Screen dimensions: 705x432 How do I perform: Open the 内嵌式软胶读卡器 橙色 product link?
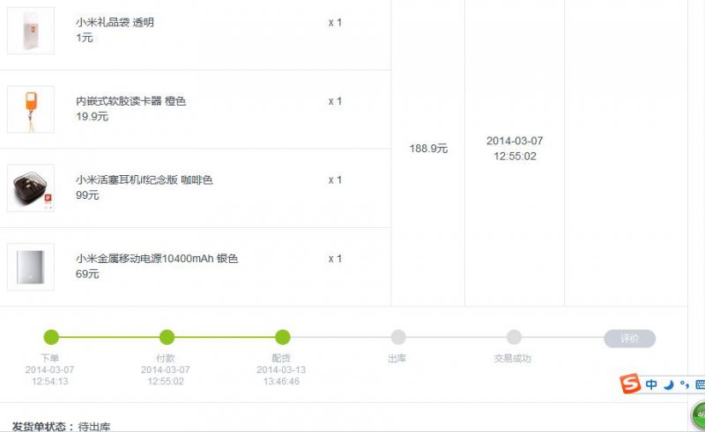tap(130, 101)
